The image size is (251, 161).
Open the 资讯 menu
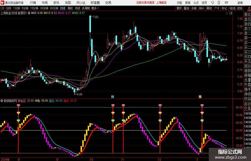pos(56,3)
